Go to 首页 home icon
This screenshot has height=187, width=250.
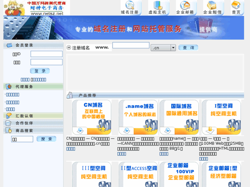[x=237, y=8]
